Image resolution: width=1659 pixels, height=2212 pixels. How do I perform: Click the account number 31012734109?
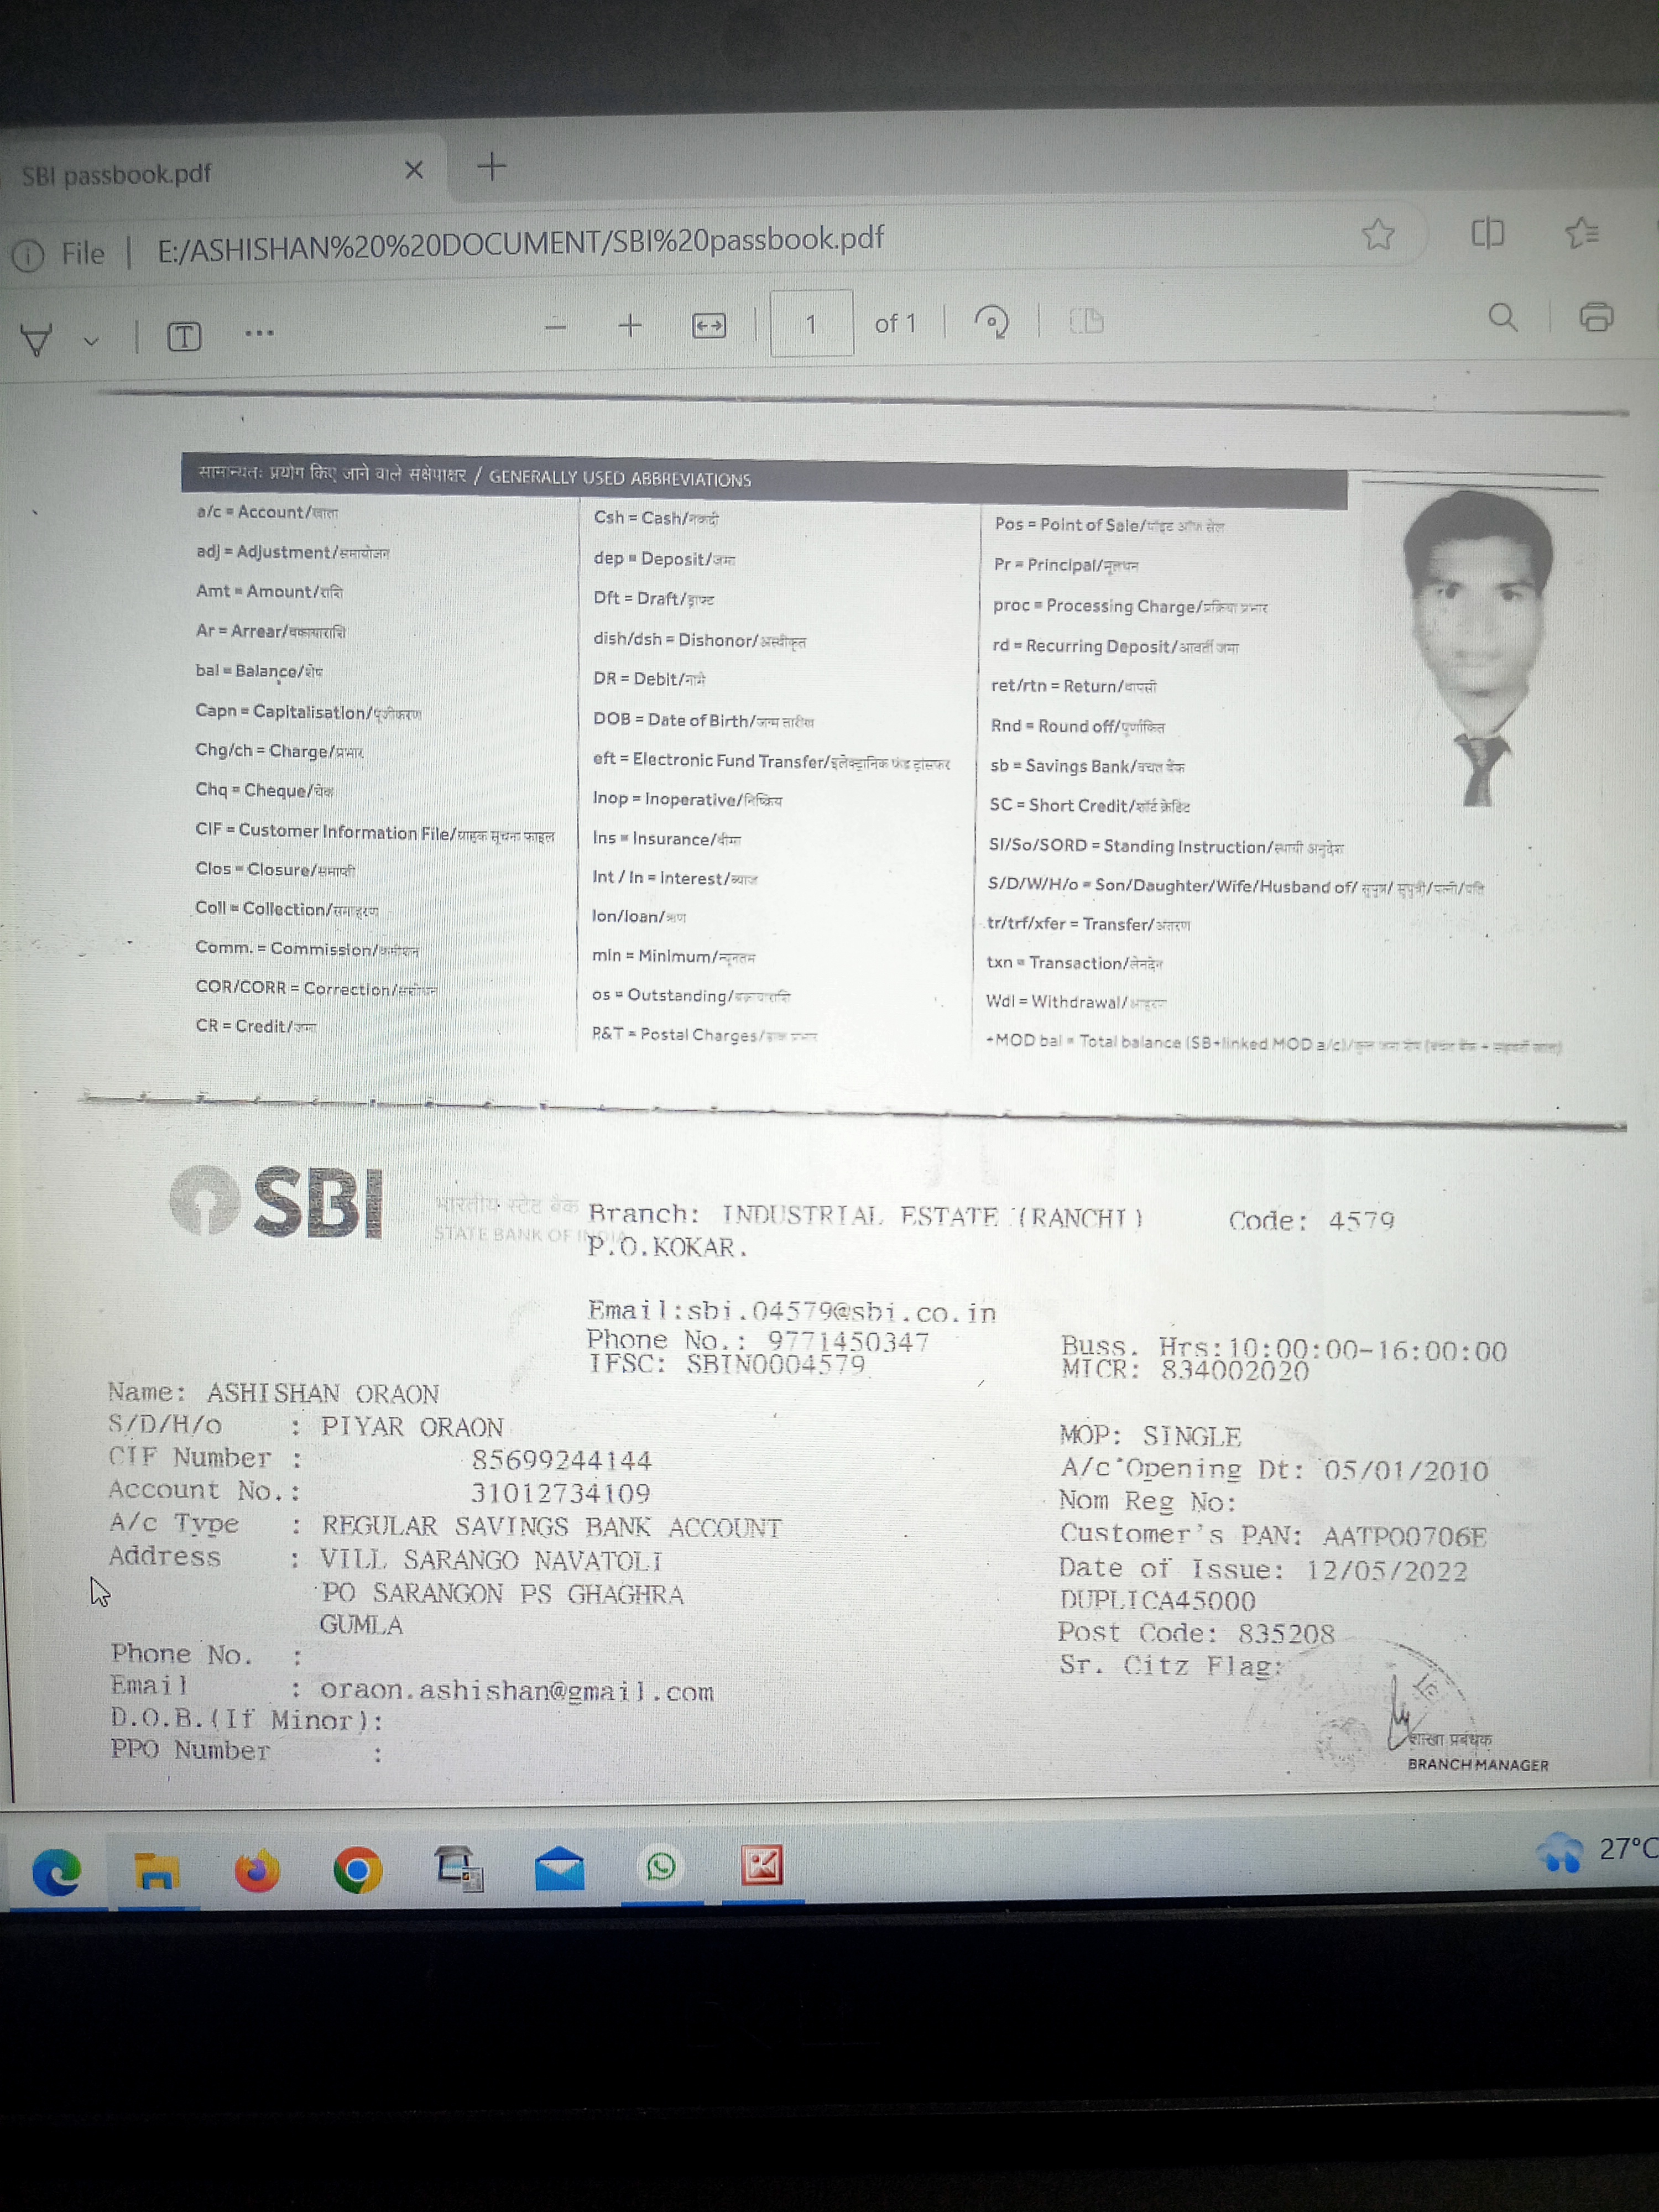click(561, 1493)
